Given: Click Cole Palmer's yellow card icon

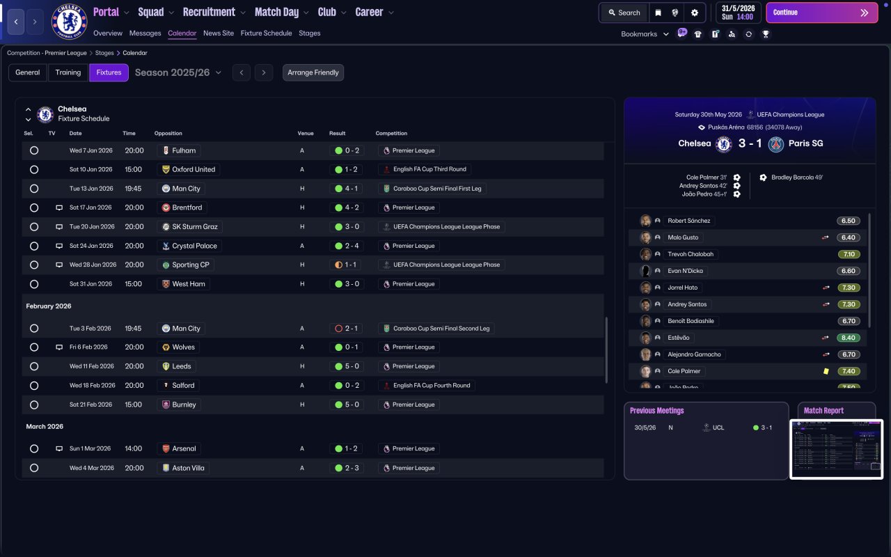Looking at the screenshot, I should point(826,371).
